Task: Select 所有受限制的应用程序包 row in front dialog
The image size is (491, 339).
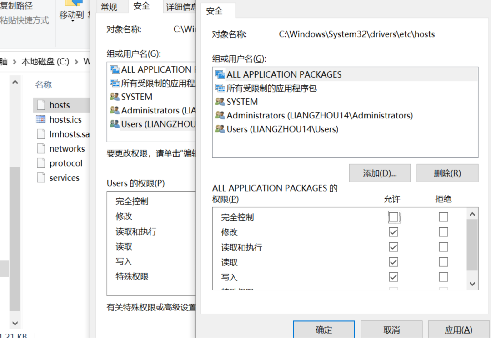Action: pos(345,88)
